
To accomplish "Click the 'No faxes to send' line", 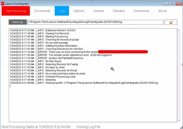I will pyautogui.click(x=37, y=67).
